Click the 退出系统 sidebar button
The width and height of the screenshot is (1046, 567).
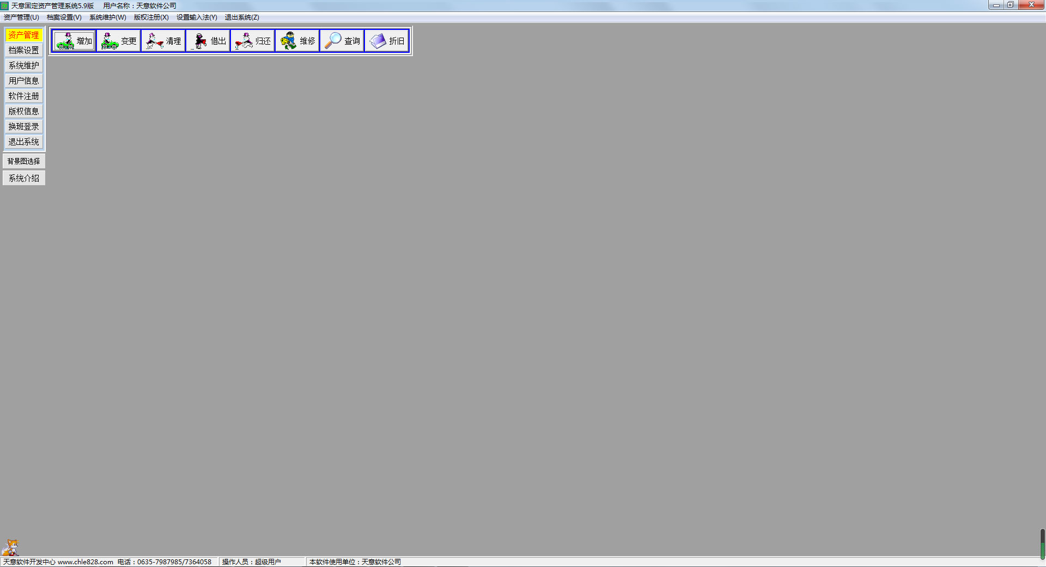[24, 142]
